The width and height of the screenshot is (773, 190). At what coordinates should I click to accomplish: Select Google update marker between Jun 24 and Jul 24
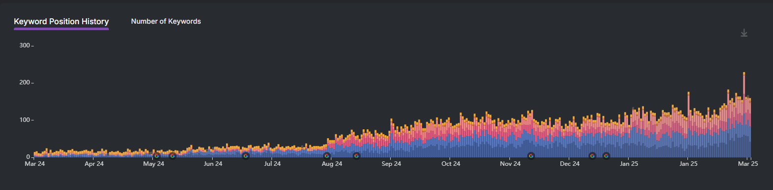click(246, 156)
